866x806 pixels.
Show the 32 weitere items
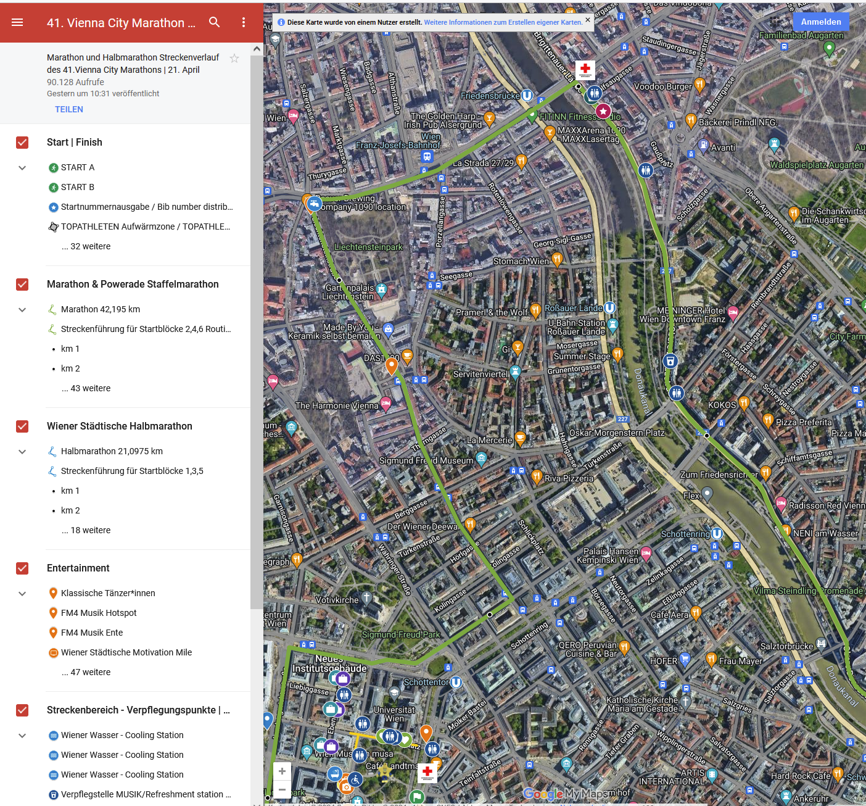click(86, 246)
